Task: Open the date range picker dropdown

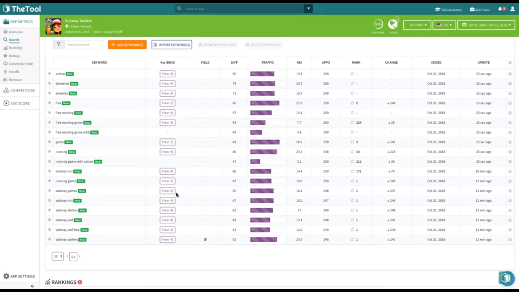Action: [486, 25]
